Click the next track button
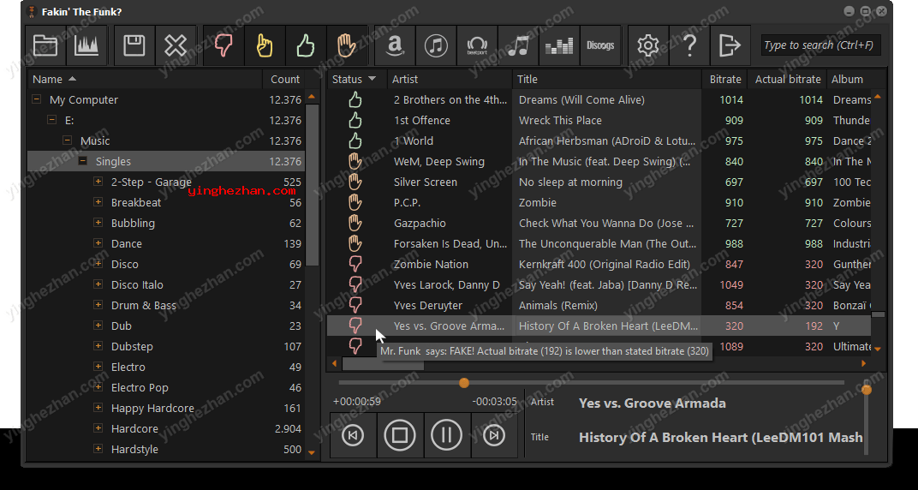918x490 pixels. coord(494,435)
